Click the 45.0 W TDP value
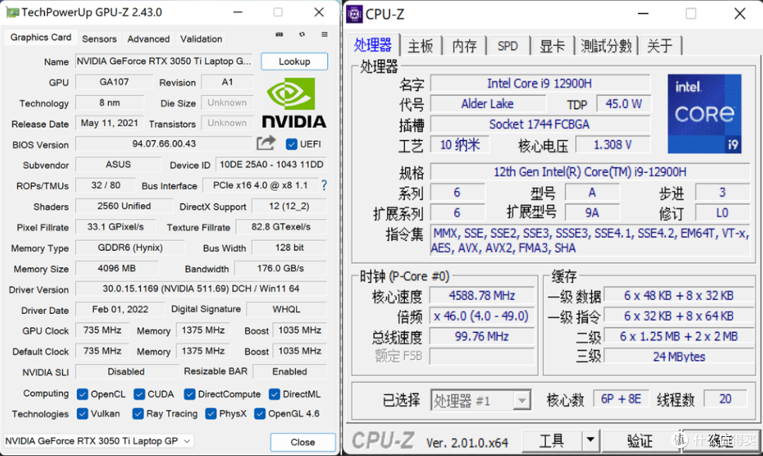Screen dimensions: 763x456 pos(623,104)
